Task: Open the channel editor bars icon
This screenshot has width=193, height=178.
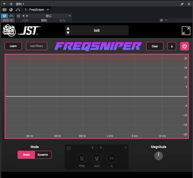Action: point(5,10)
